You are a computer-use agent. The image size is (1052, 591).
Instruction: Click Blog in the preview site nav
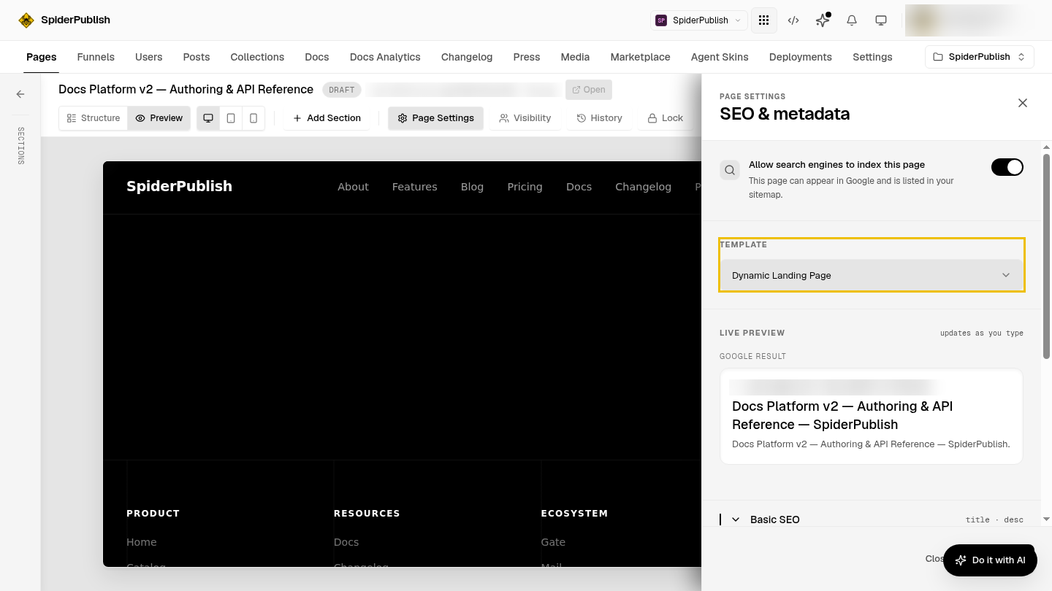tap(472, 187)
